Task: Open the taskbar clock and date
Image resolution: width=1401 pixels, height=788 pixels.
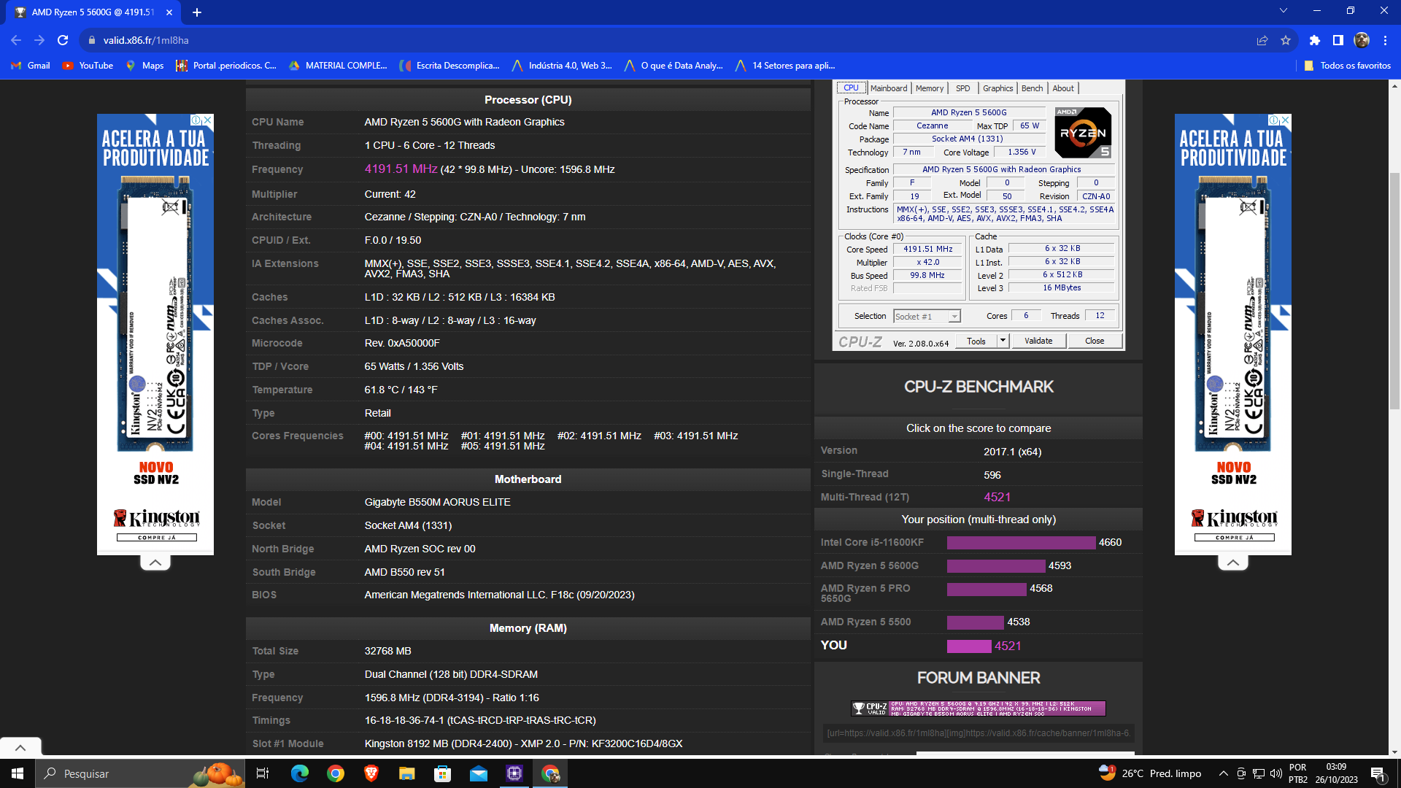Action: 1337,773
